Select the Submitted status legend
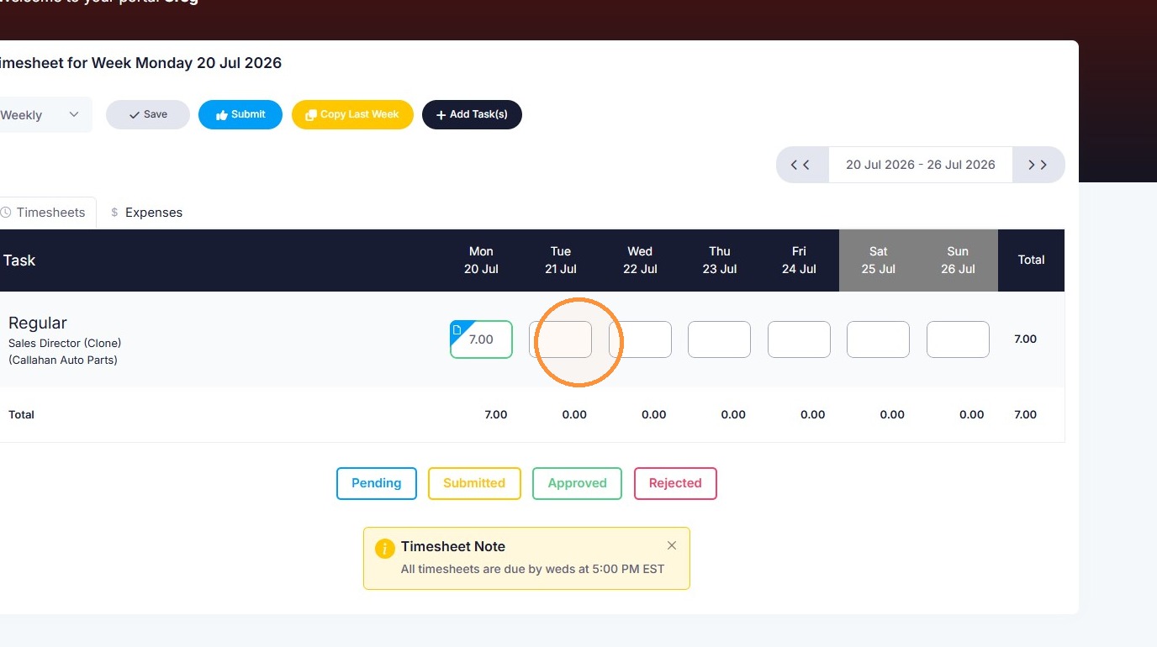This screenshot has height=647, width=1157. click(474, 483)
